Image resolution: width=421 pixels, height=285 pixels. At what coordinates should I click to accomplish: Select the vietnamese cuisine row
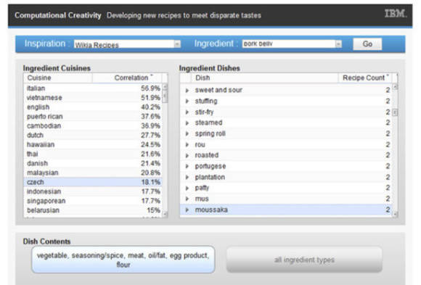click(x=93, y=98)
